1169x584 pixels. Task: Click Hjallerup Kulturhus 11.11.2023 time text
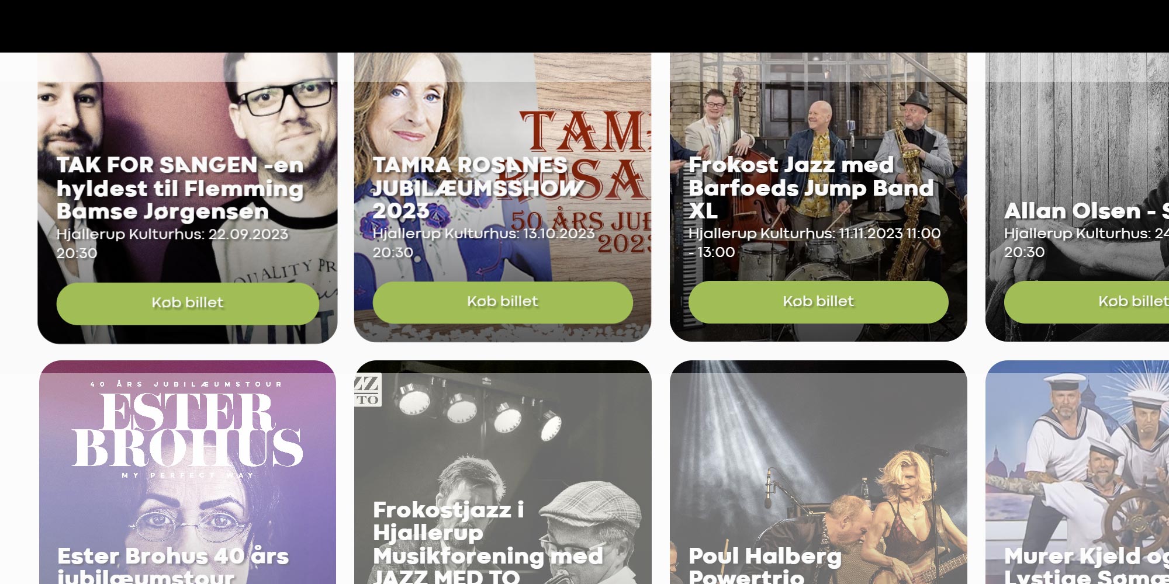pyautogui.click(x=815, y=242)
